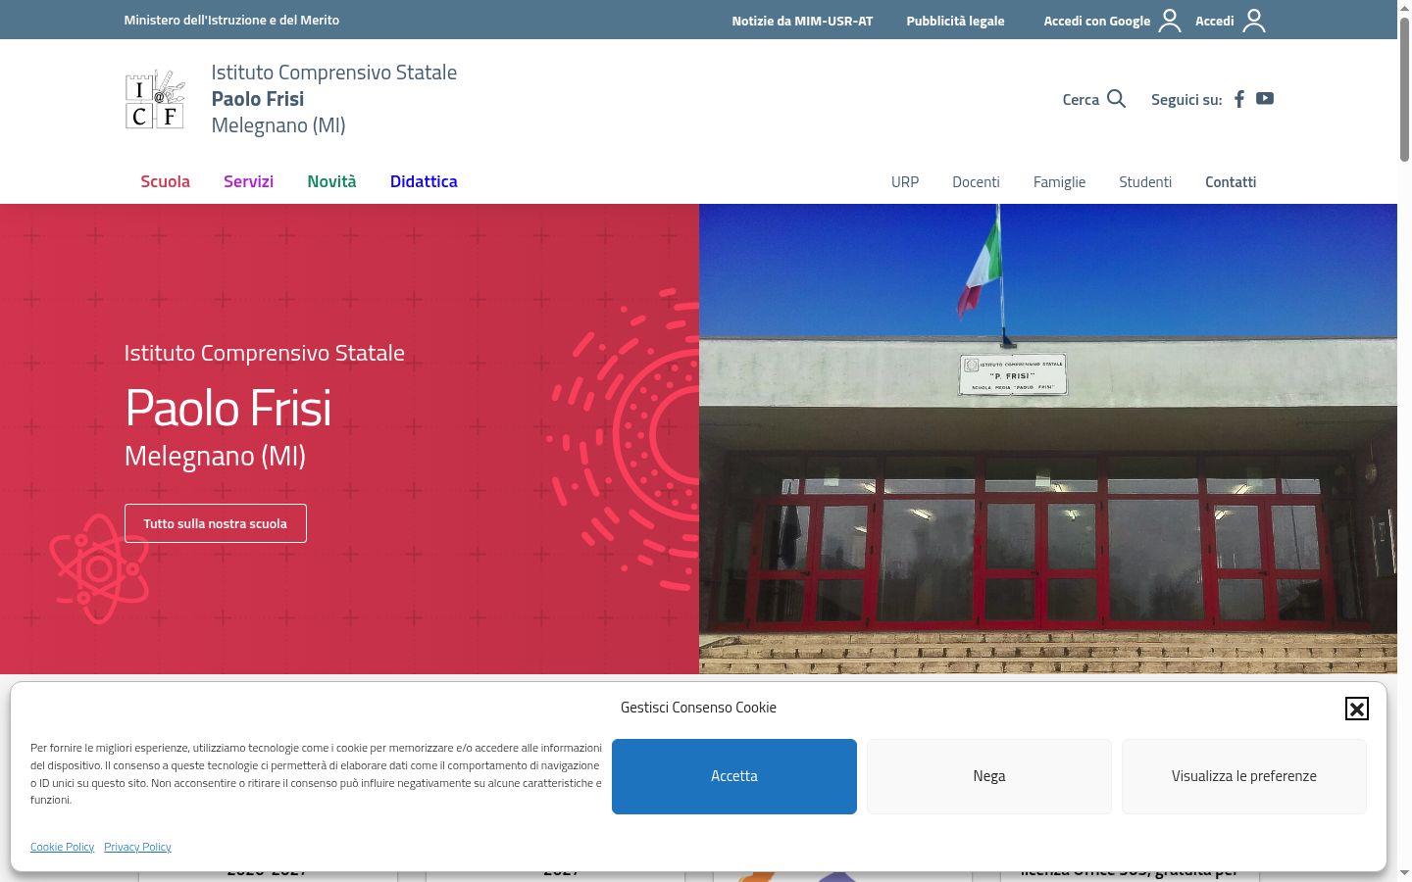The image size is (1412, 882).
Task: Open the school's YouTube channel icon
Action: point(1265,98)
